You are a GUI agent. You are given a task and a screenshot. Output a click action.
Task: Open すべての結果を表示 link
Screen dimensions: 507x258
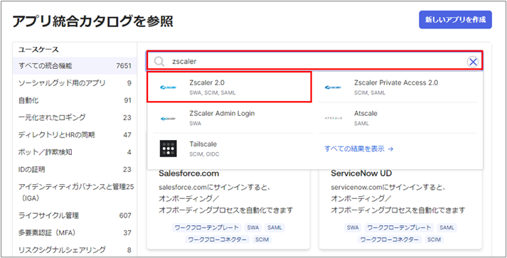[x=358, y=149]
